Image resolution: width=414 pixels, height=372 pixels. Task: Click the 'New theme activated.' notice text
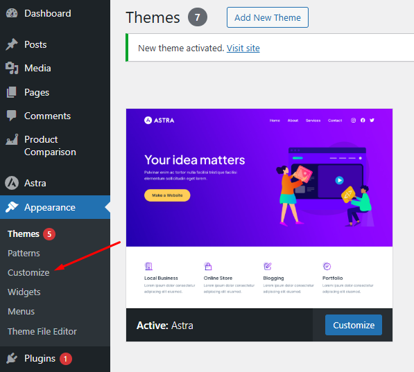181,48
